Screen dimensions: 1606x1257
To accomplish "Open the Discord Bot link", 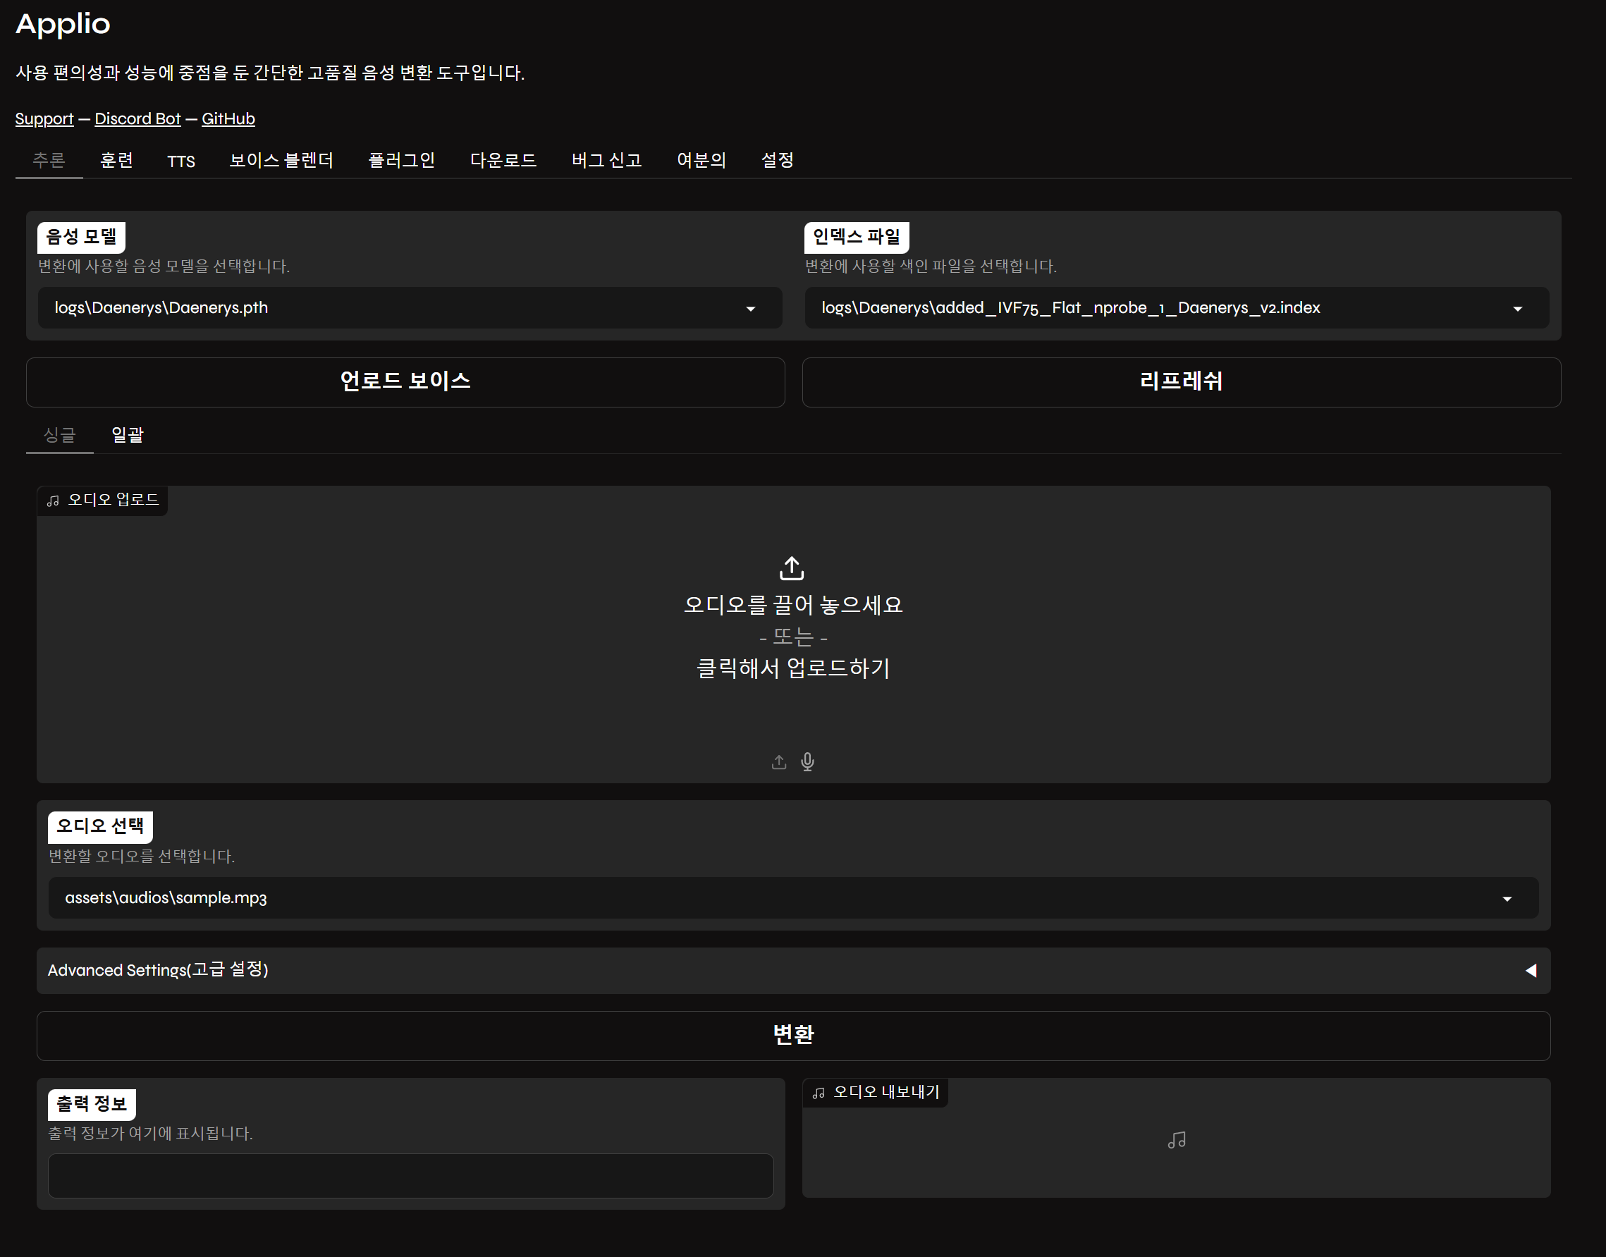I will pos(137,119).
